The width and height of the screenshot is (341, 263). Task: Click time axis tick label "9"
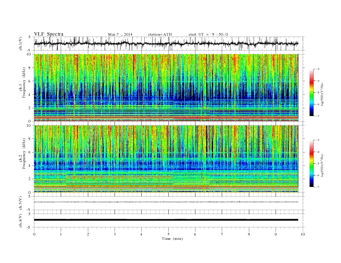(x=276, y=234)
